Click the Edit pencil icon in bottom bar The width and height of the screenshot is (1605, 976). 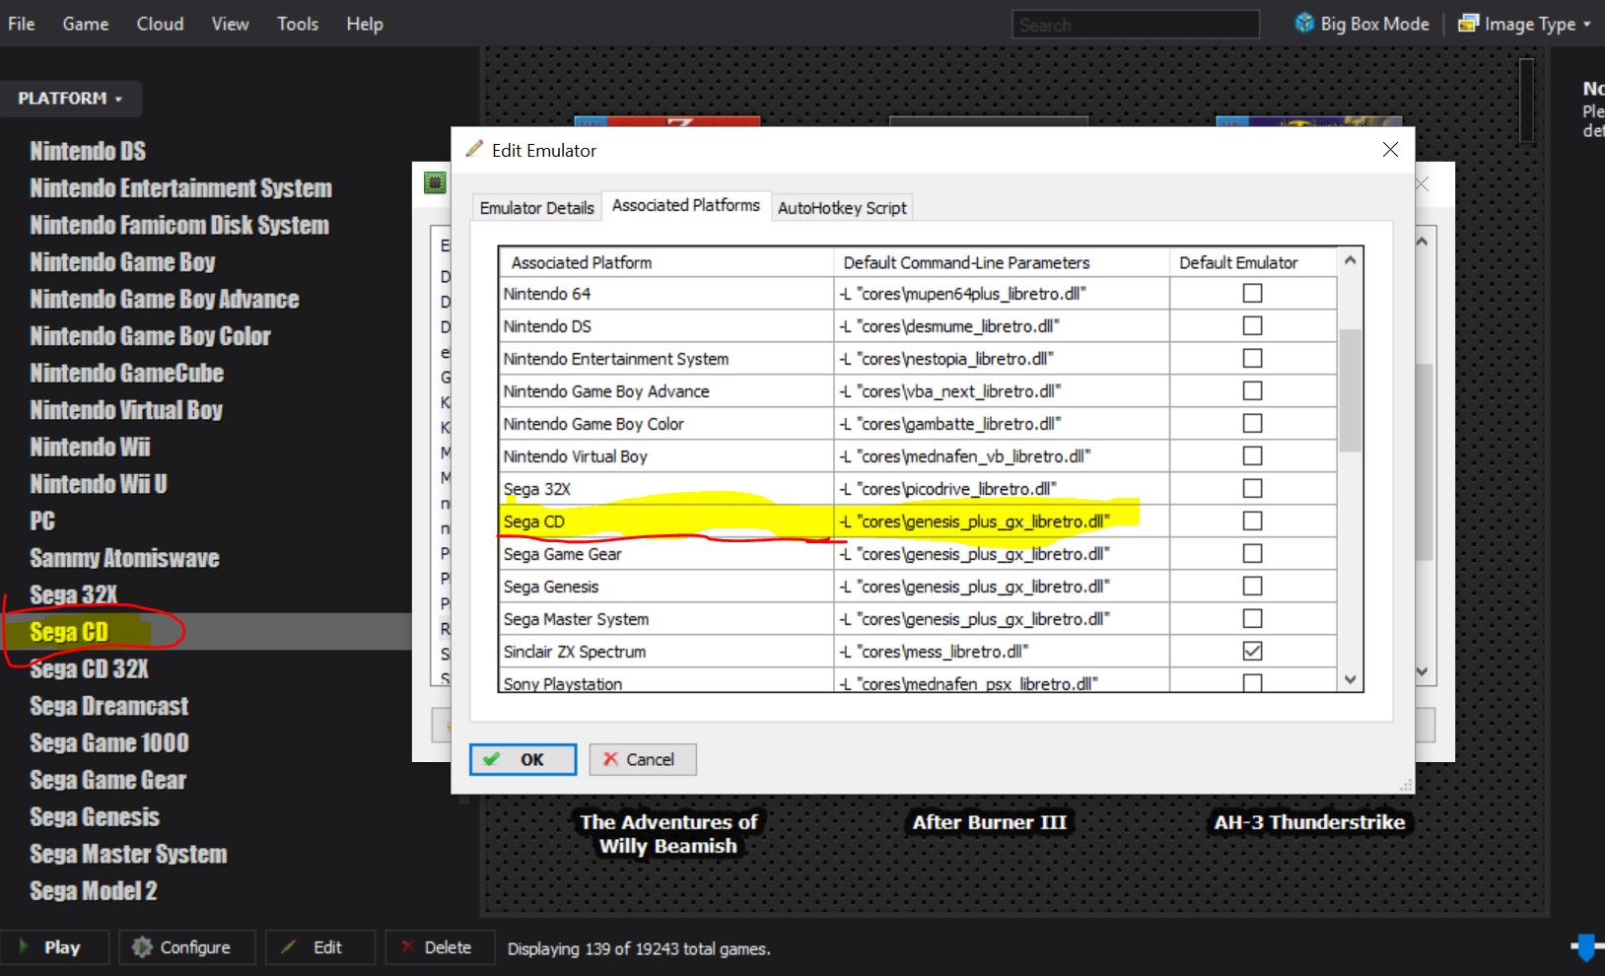[289, 947]
